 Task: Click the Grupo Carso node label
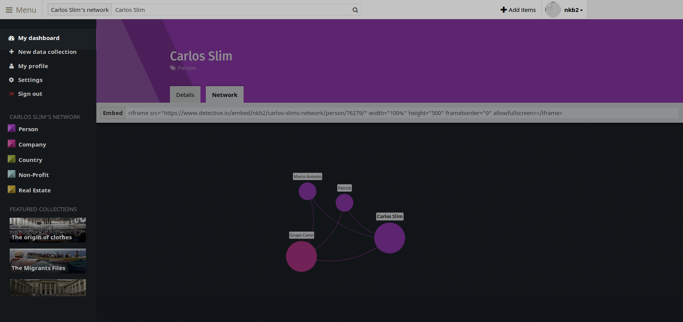(302, 235)
